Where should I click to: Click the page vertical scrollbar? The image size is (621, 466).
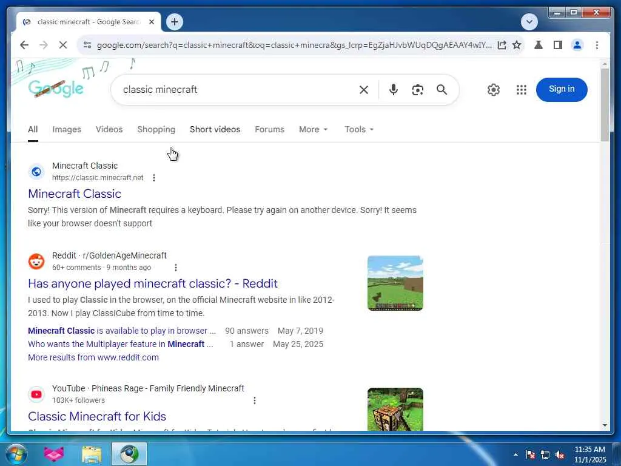click(605, 105)
